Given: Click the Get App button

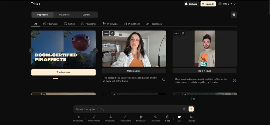Looking at the screenshot, I should pos(191,4).
